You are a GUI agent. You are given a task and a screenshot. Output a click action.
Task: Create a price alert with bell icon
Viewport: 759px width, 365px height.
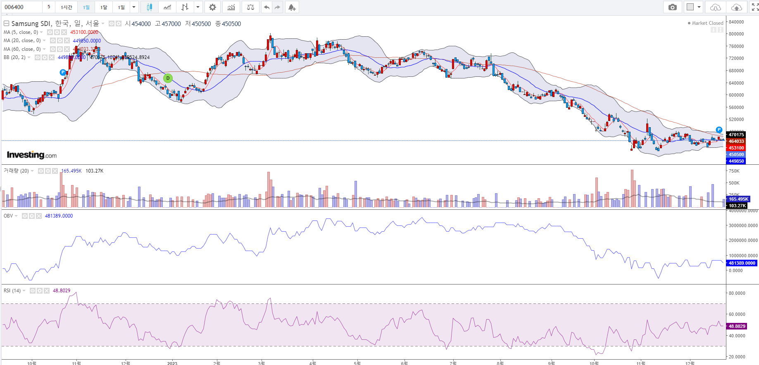pyautogui.click(x=292, y=7)
